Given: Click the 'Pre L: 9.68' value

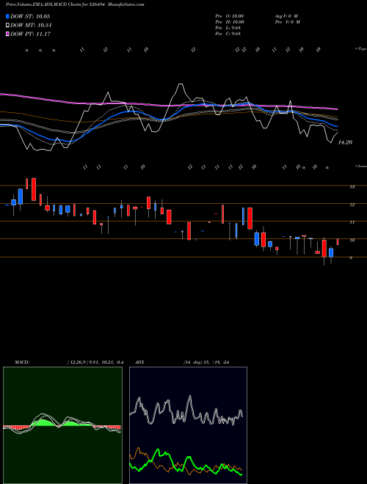Looking at the screenshot, I should pos(228,28).
